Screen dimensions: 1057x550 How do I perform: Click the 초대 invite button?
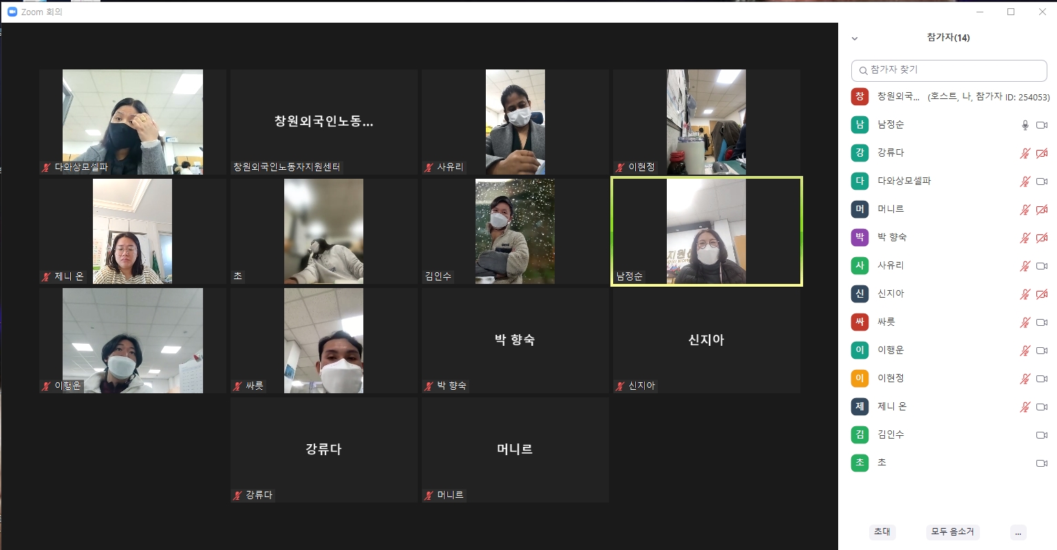(x=882, y=531)
